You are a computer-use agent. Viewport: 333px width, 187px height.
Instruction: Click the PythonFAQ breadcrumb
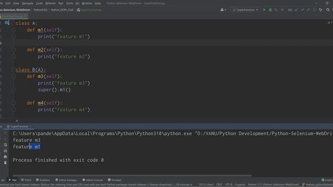point(41,10)
